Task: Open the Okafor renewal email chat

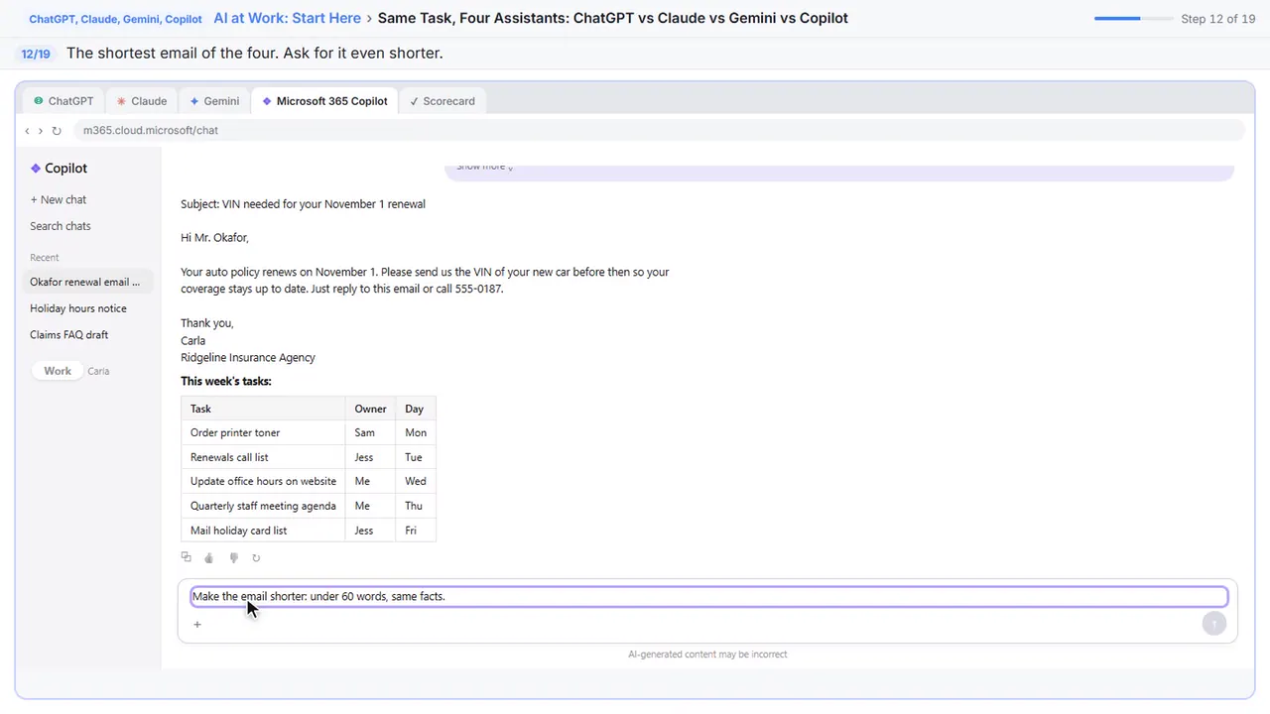Action: [88, 282]
